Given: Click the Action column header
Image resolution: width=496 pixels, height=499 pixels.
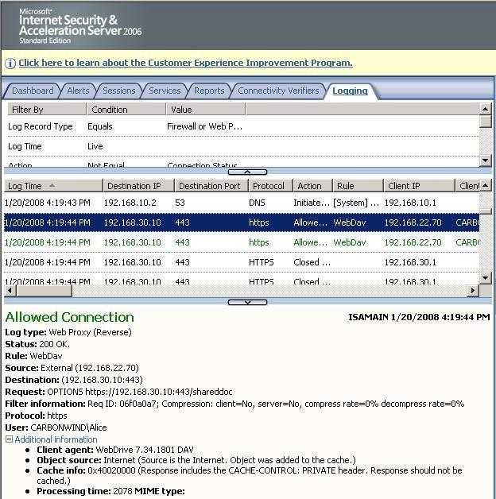Looking at the screenshot, I should pyautogui.click(x=312, y=186).
